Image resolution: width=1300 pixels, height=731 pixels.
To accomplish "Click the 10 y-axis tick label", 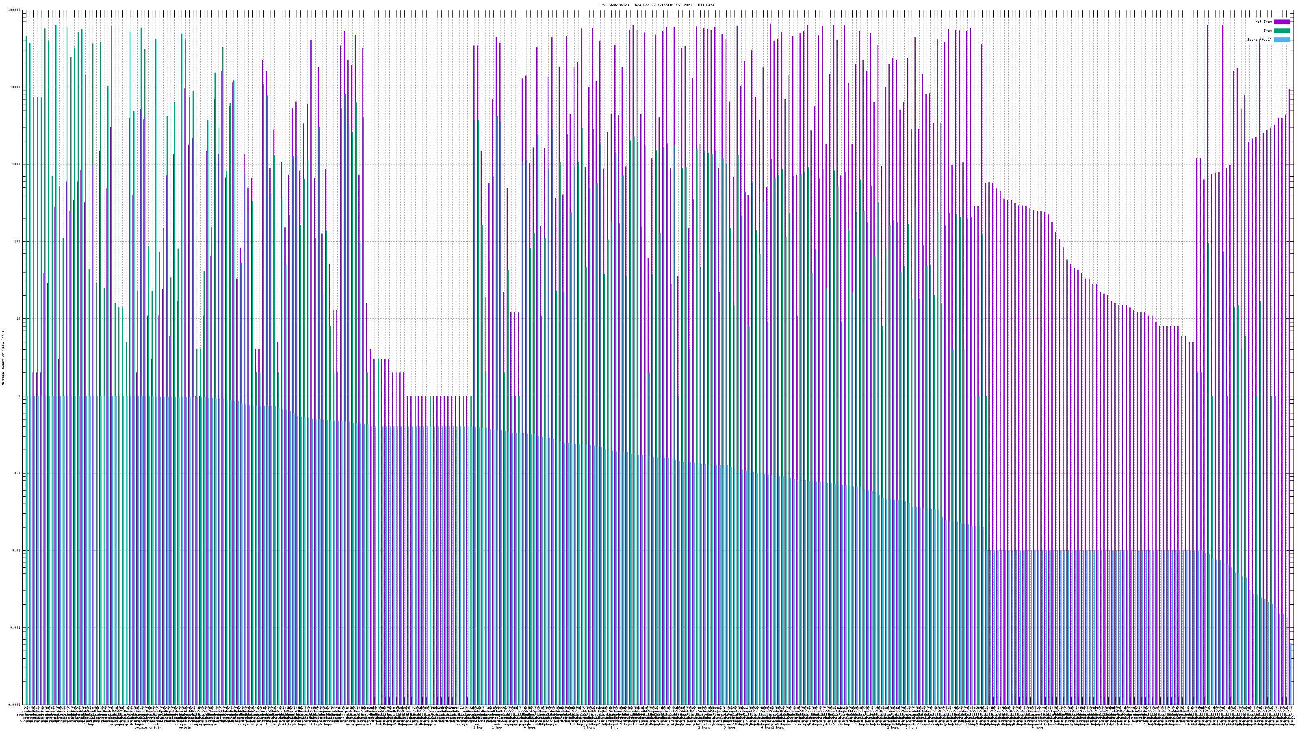I will (x=18, y=319).
